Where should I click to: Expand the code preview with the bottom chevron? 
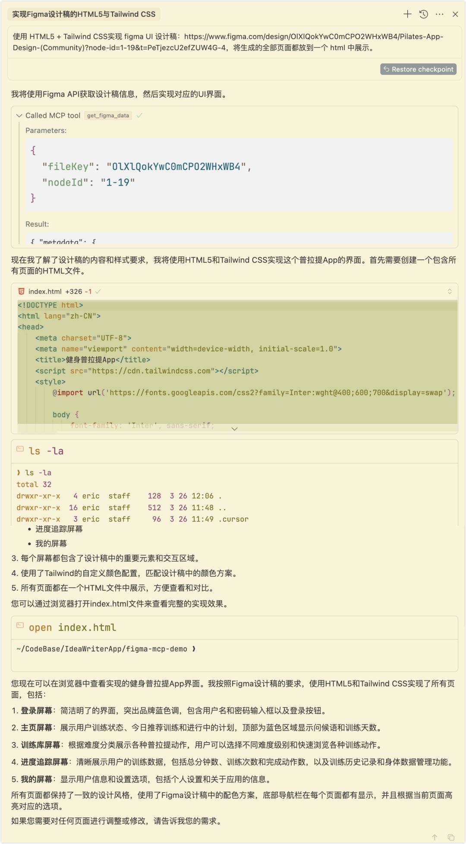235,429
